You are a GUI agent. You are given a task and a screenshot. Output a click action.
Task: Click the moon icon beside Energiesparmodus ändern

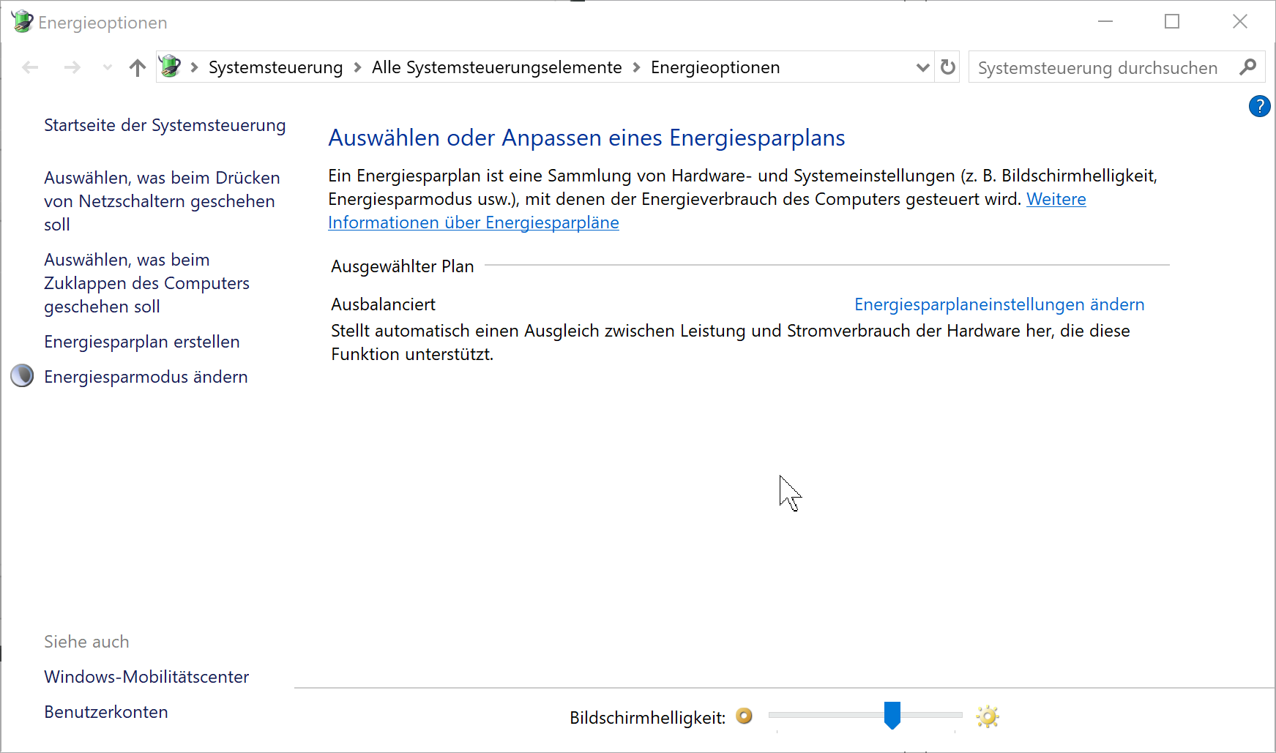pyautogui.click(x=22, y=375)
